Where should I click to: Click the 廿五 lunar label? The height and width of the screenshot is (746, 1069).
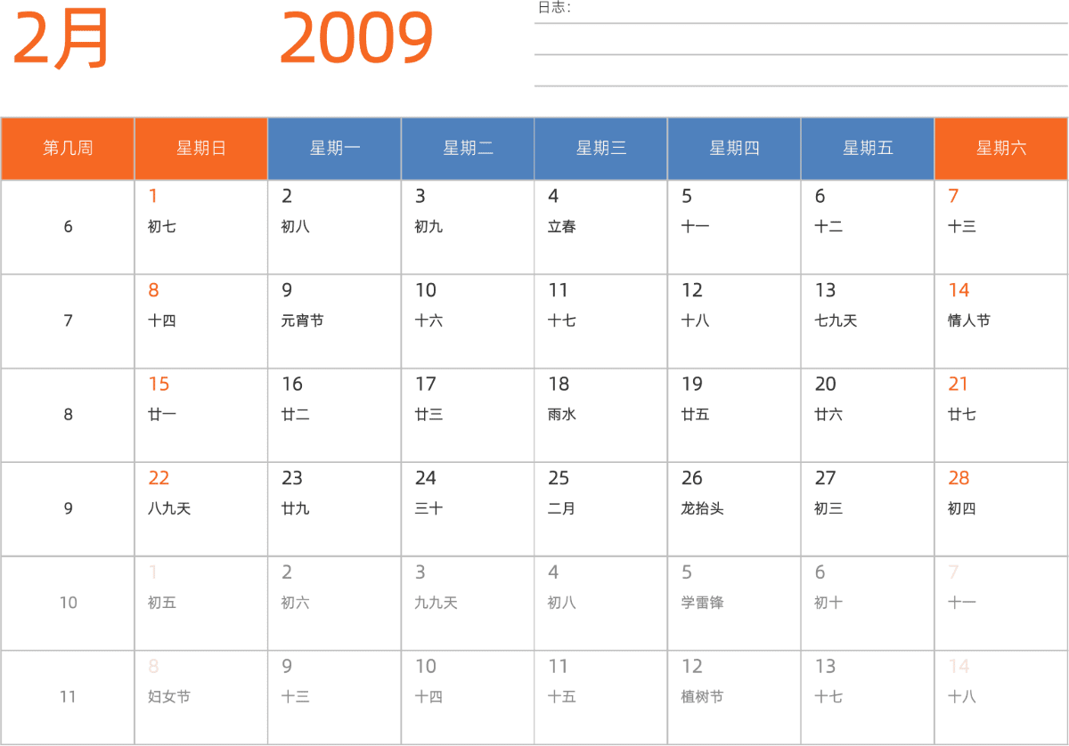point(695,415)
